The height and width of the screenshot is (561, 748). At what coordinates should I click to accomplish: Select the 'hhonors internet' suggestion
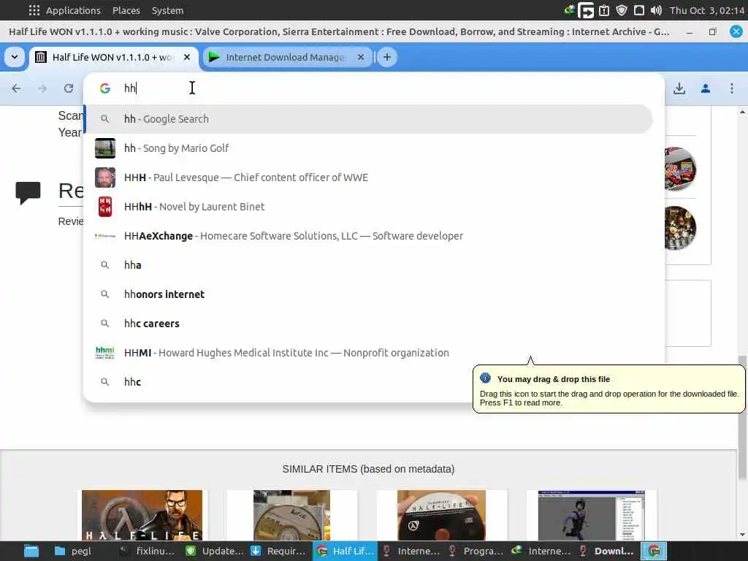(368, 294)
